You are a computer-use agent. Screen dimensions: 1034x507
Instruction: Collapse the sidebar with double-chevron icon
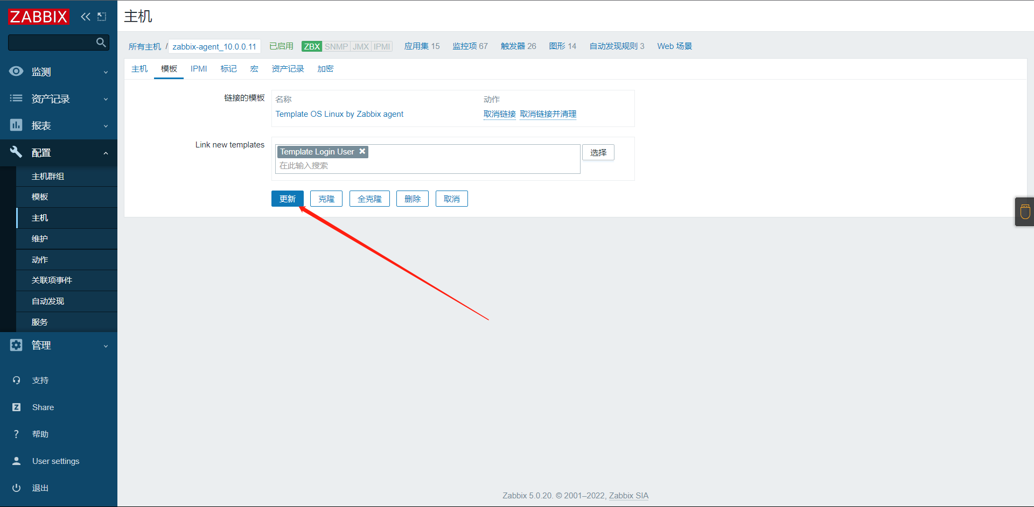click(x=86, y=17)
